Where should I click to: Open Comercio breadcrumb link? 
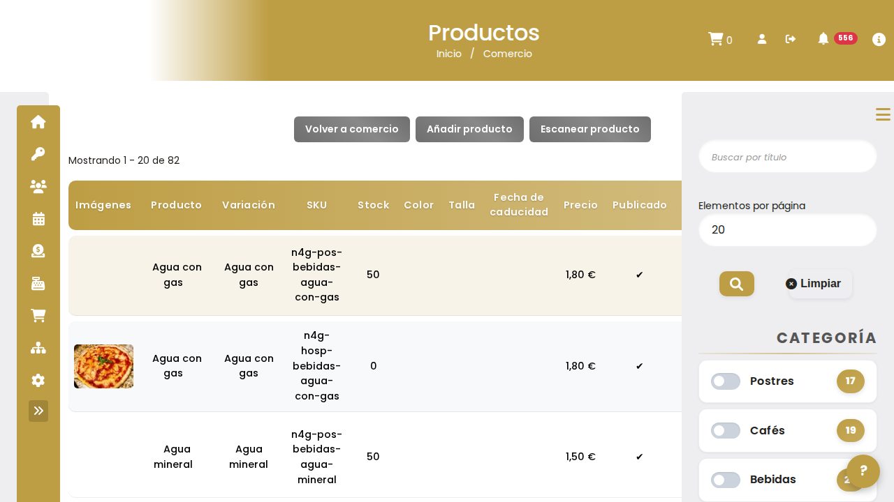click(x=508, y=54)
